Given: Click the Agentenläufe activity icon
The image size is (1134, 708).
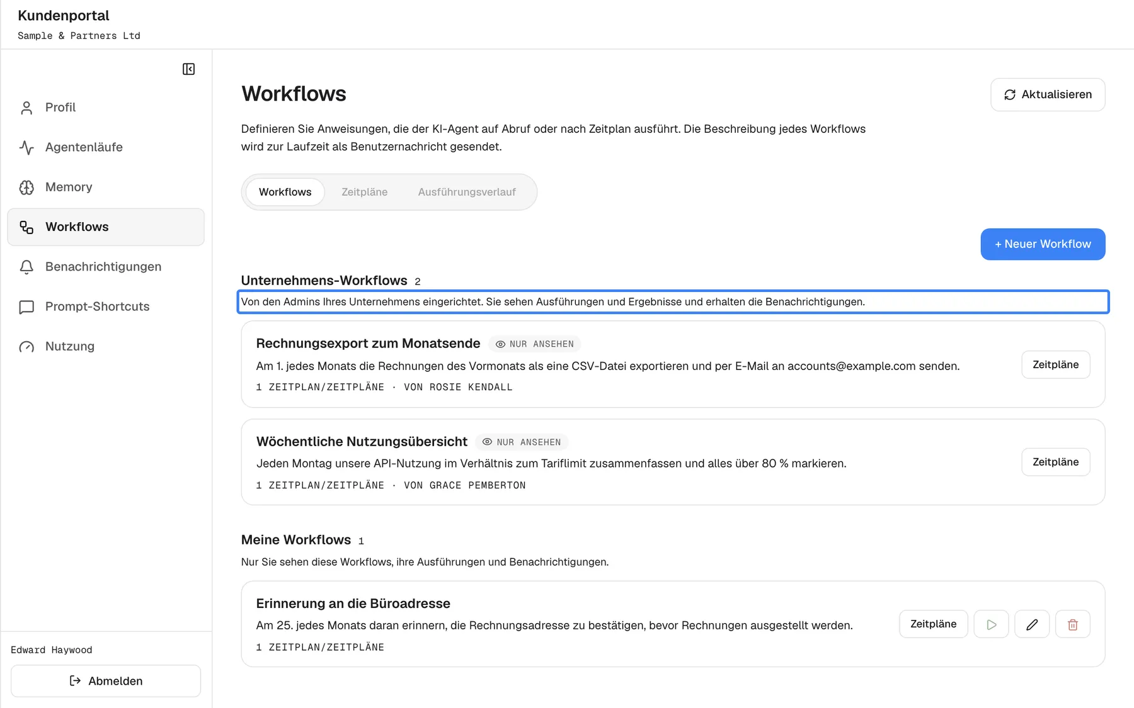Looking at the screenshot, I should (26, 147).
